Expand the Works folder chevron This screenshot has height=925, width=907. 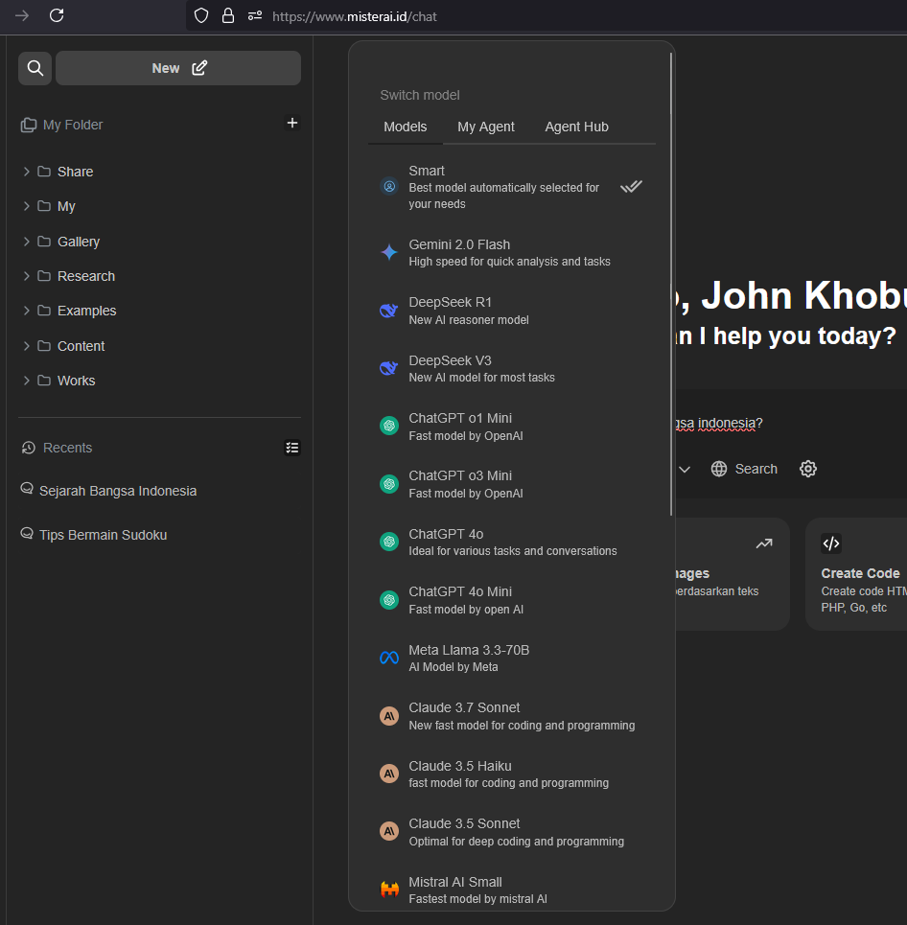(27, 381)
